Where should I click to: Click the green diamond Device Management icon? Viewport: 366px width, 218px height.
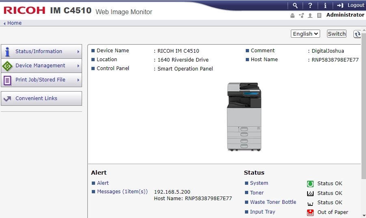tap(7, 66)
